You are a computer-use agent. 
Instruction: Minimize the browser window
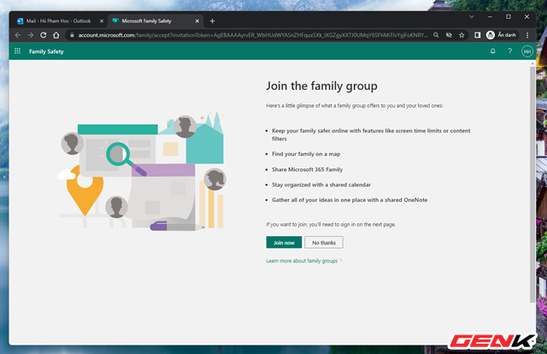[x=490, y=17]
